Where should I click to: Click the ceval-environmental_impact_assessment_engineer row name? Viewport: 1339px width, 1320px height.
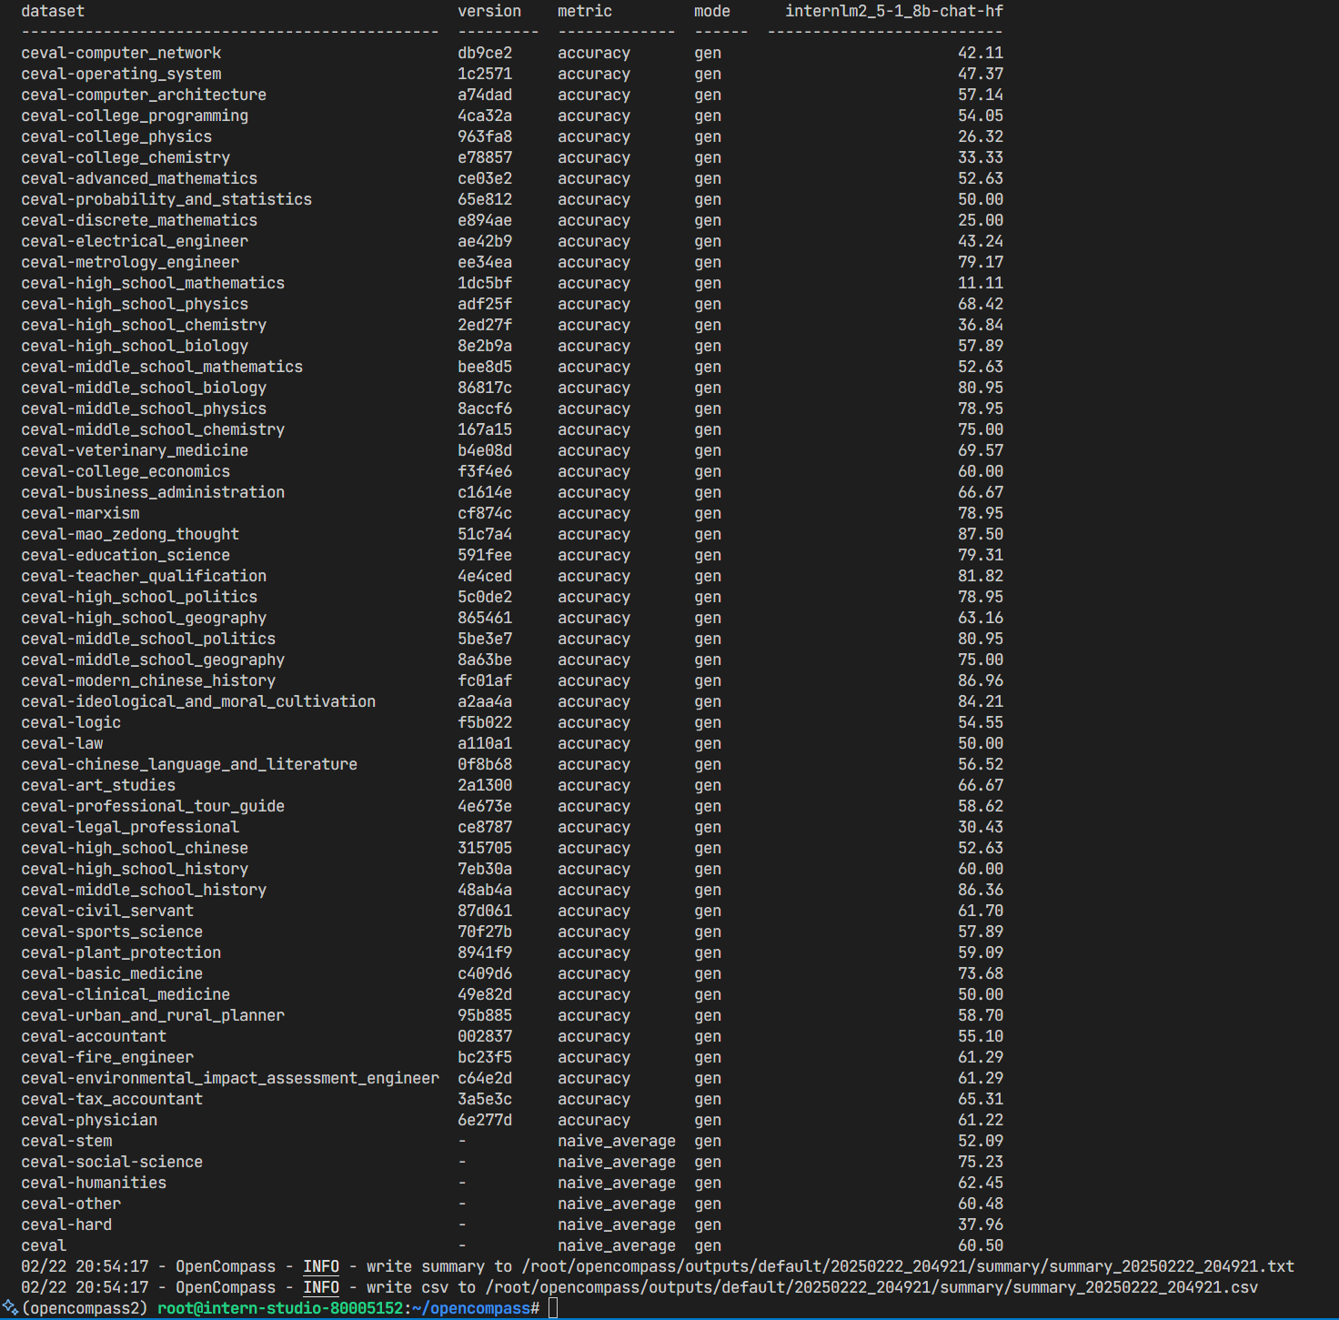click(x=230, y=1078)
